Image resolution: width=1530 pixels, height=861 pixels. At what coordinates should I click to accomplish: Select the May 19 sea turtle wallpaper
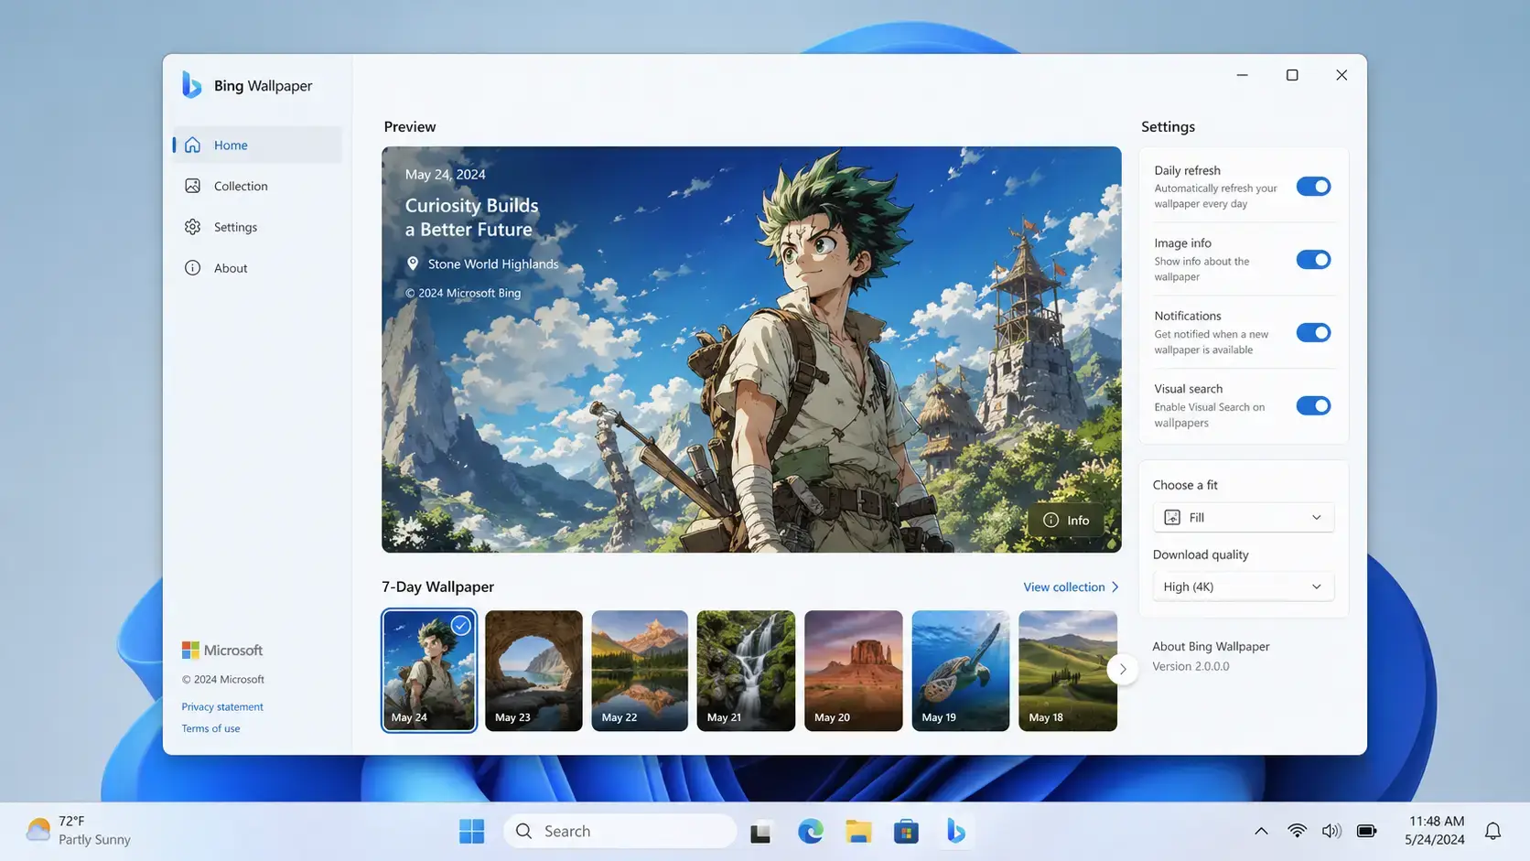[x=960, y=671]
